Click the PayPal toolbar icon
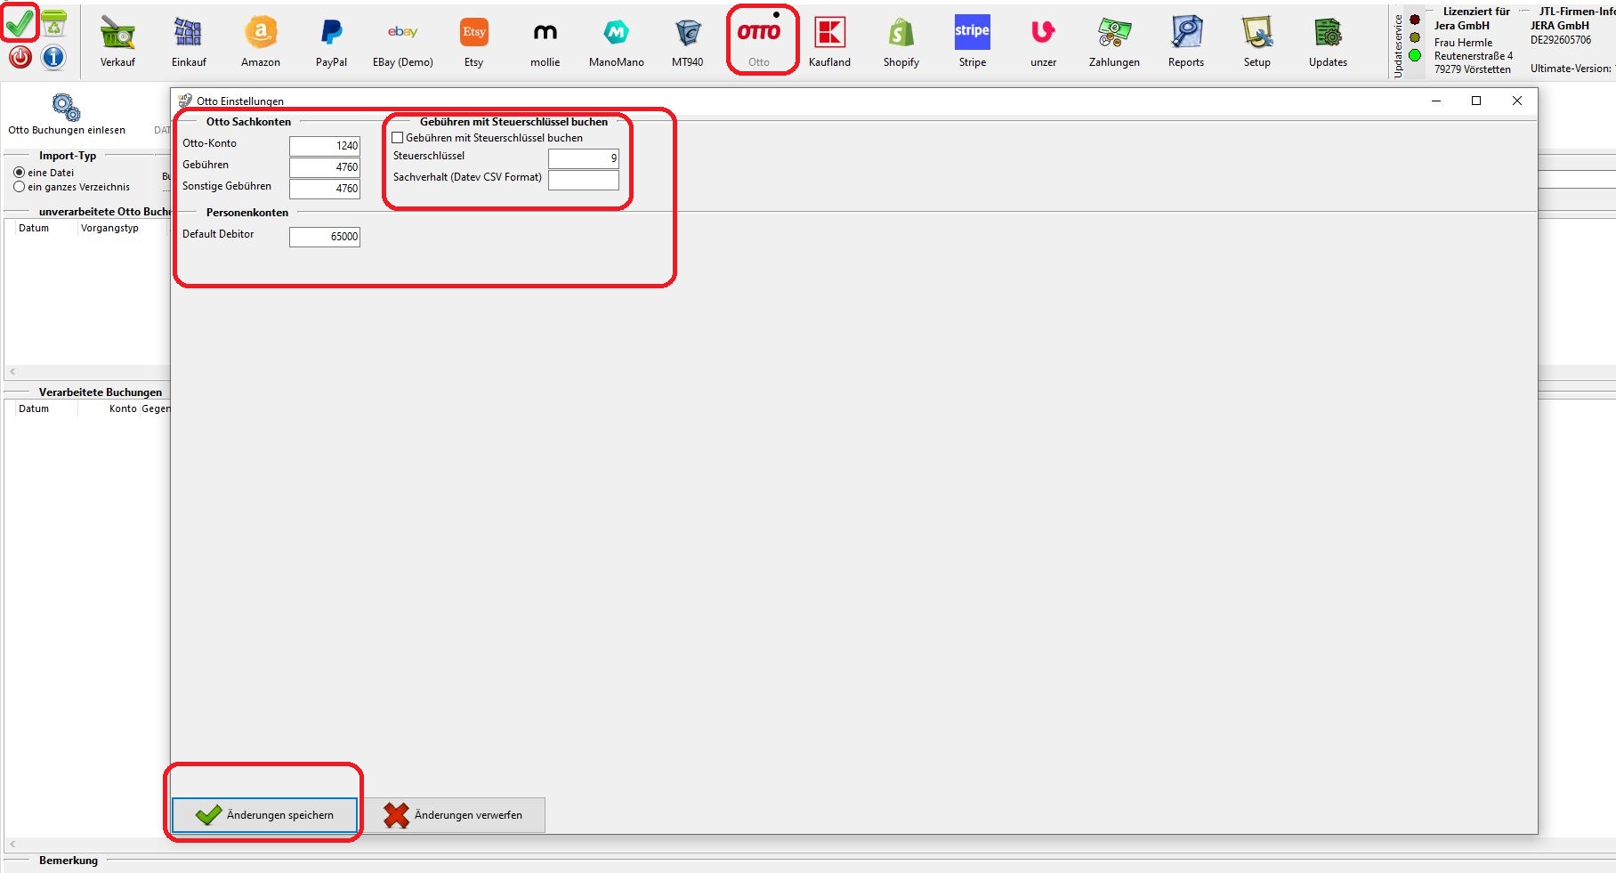1616x873 pixels. [331, 34]
